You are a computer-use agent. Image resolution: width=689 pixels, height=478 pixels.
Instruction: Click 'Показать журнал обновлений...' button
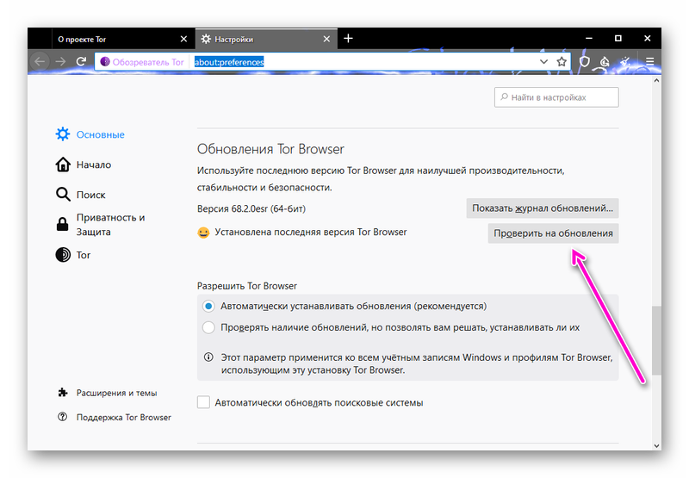click(543, 208)
